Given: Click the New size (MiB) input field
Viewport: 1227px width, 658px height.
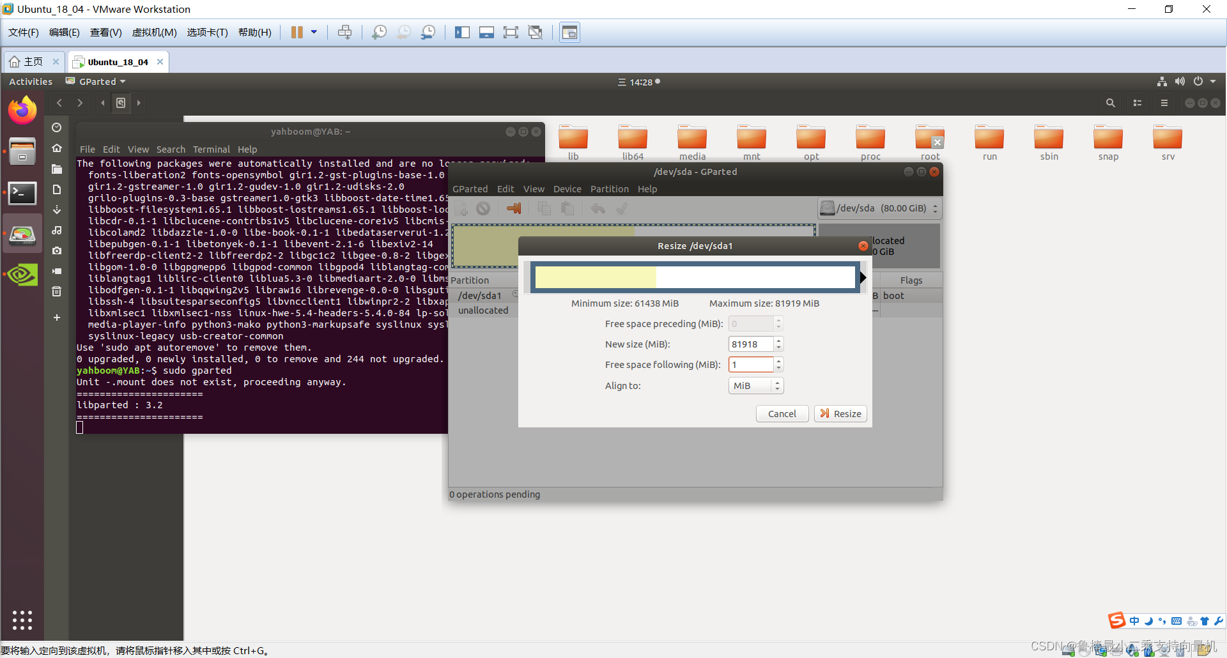Looking at the screenshot, I should coord(751,344).
